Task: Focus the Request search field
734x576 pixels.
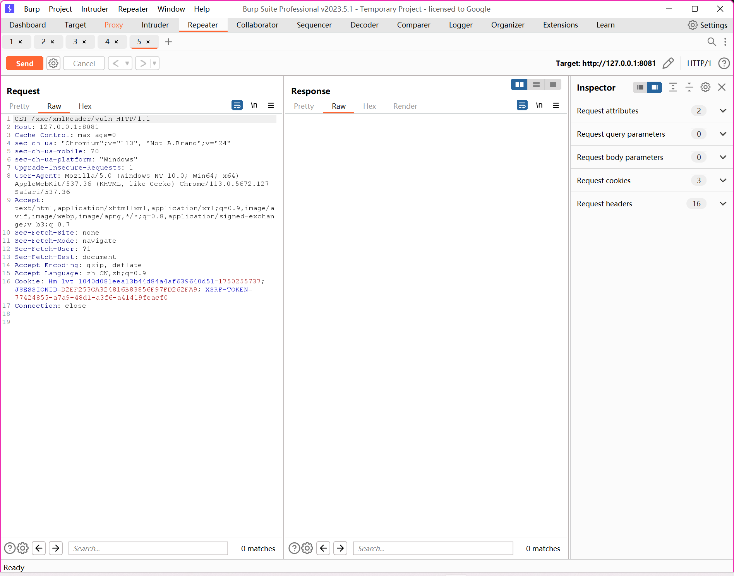Action: (148, 548)
